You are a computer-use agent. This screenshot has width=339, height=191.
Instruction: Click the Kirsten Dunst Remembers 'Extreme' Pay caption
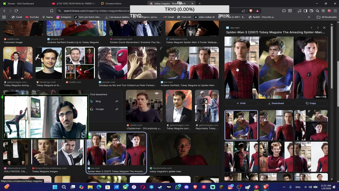click(136, 42)
